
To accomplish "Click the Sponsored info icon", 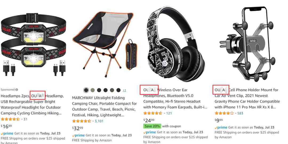I will pyautogui.click(x=17, y=90).
